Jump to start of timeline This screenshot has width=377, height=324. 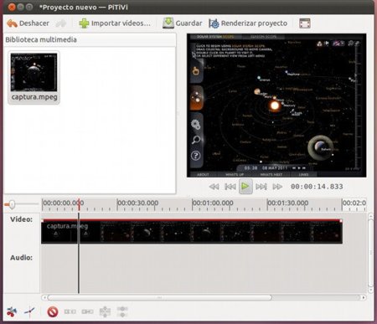tap(230, 187)
